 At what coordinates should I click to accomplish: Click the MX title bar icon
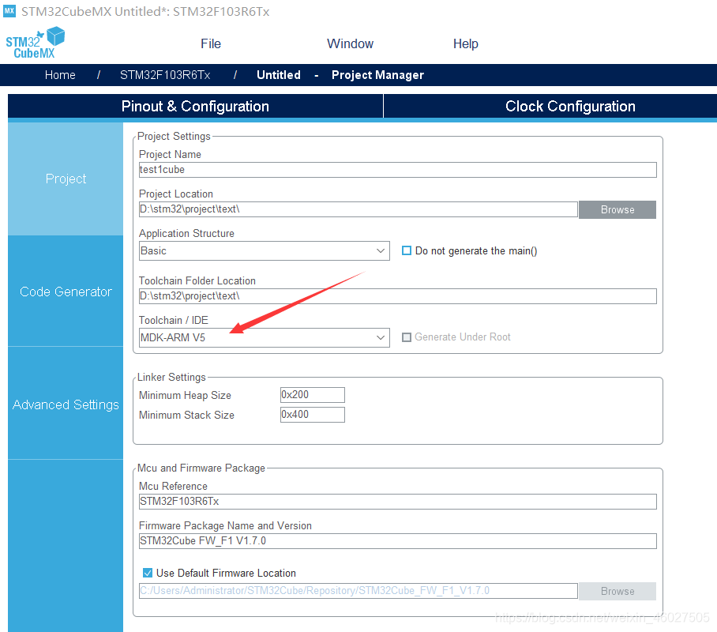coord(9,10)
